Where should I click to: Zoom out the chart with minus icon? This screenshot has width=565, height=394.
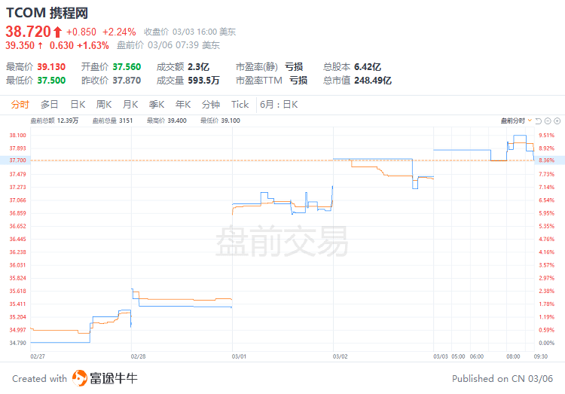548,121
